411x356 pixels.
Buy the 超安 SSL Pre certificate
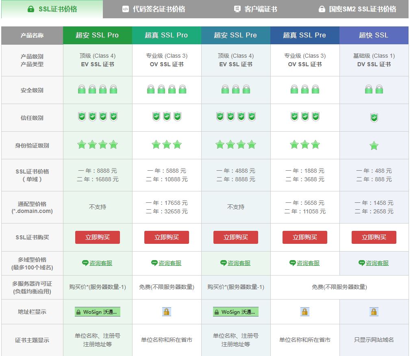pos(236,237)
